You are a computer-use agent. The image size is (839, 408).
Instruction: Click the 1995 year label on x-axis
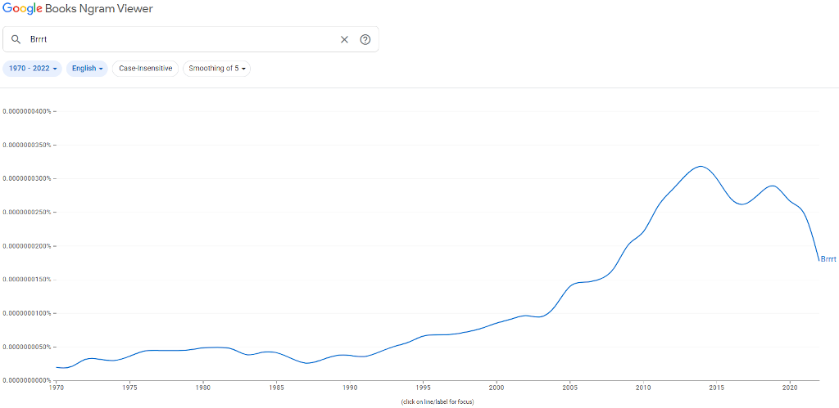[x=423, y=387]
